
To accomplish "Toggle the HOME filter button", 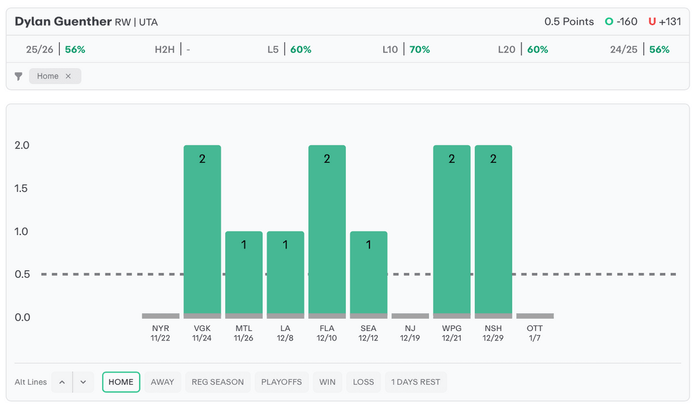I will coord(121,382).
